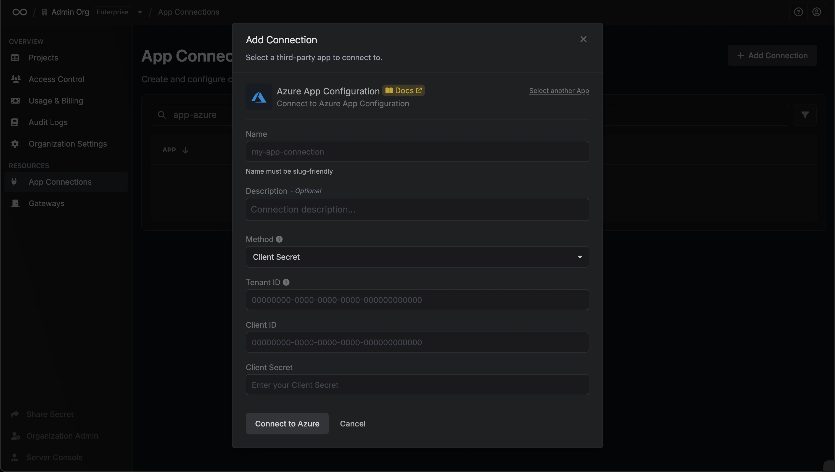
Task: Click App Connections breadcrumb
Action: pos(188,12)
